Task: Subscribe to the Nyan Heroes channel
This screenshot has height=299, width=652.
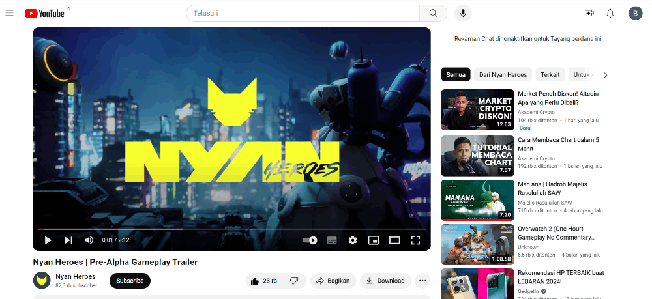Action: click(130, 281)
